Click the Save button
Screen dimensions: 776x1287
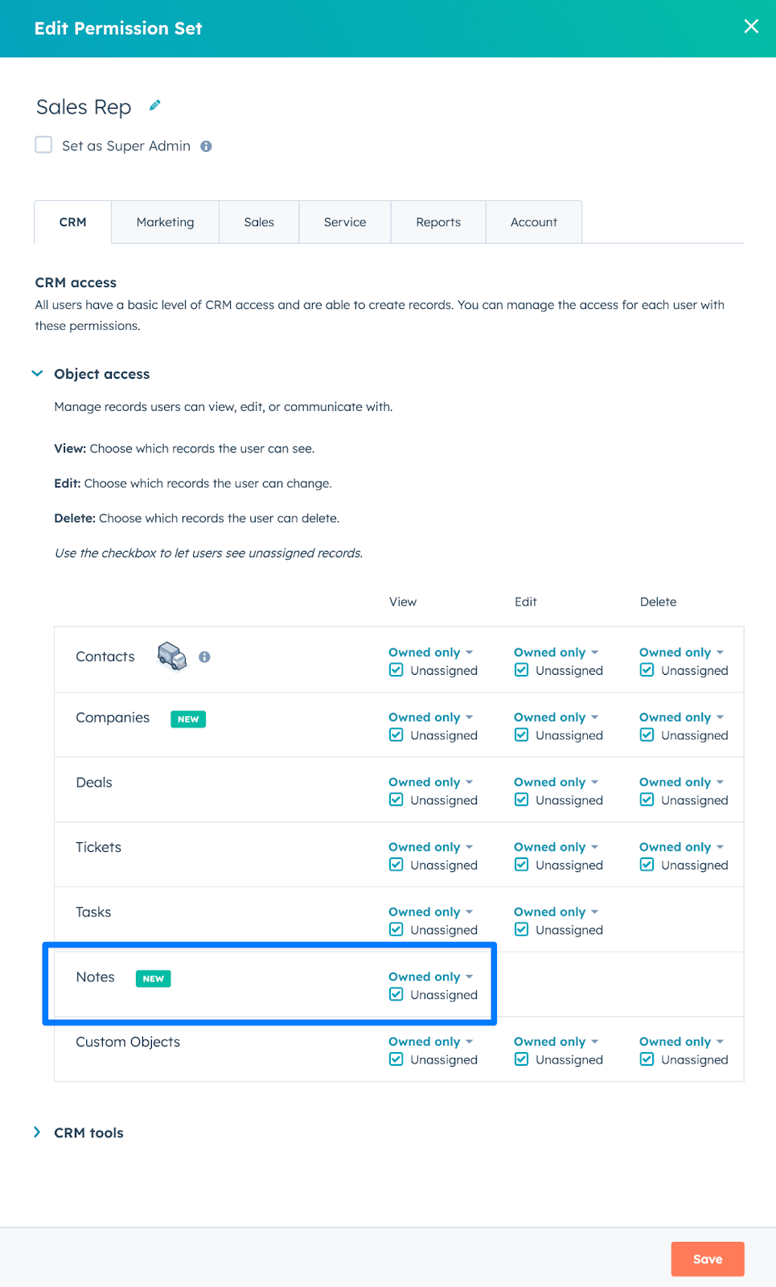[x=707, y=1259]
